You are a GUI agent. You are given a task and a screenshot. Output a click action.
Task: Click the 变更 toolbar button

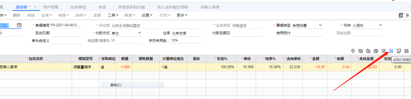97,15
